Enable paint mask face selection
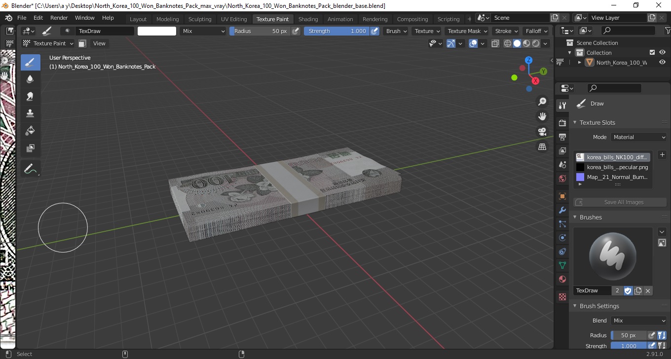The width and height of the screenshot is (671, 359). [82, 43]
